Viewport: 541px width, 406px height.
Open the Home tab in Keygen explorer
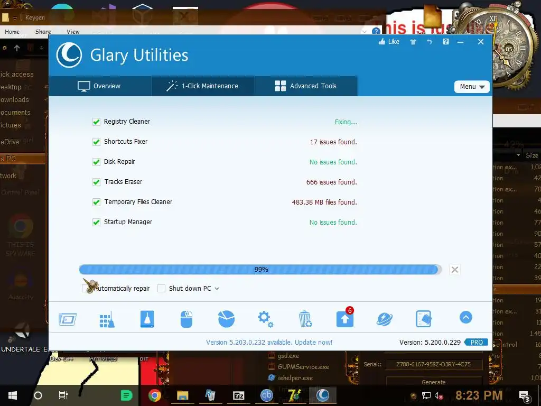coord(12,32)
